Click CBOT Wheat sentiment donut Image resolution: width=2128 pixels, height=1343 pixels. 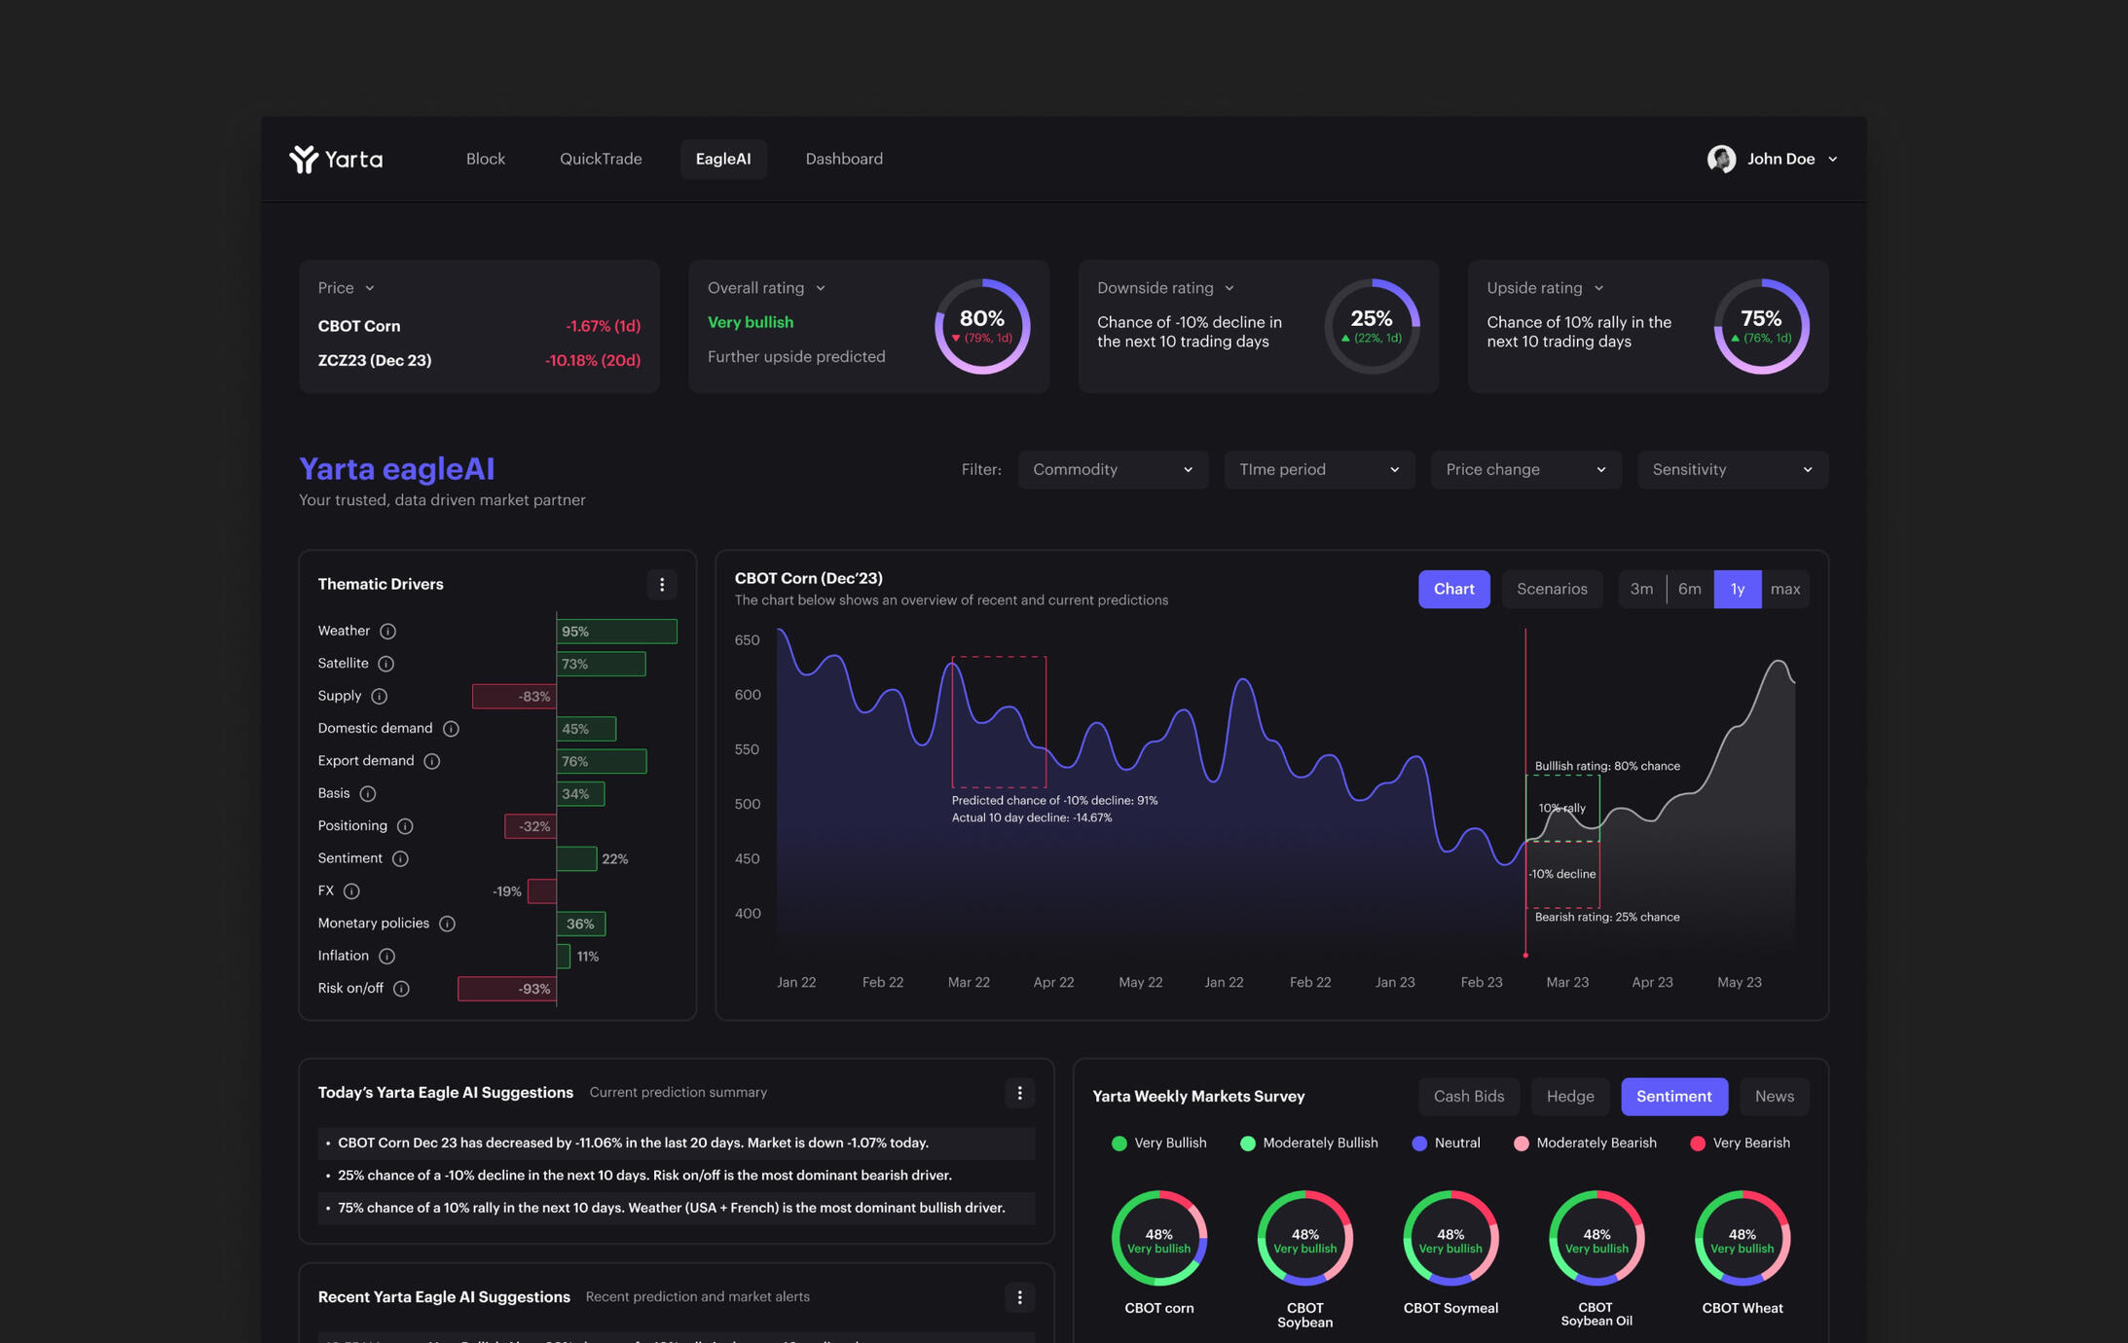1742,1239
